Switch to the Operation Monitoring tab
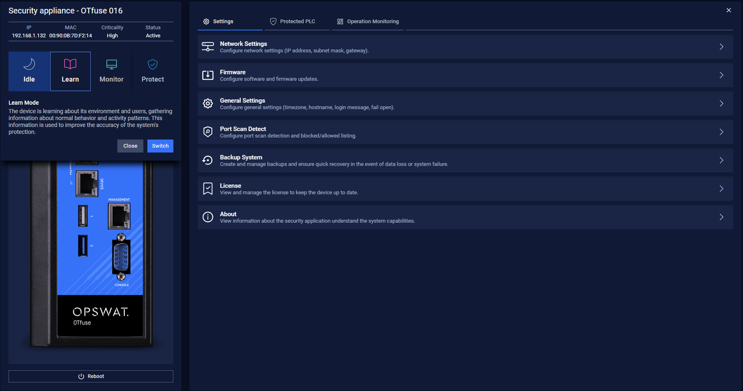The height and width of the screenshot is (391, 743). pyautogui.click(x=368, y=21)
